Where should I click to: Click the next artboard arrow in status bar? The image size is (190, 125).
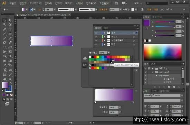46,123
